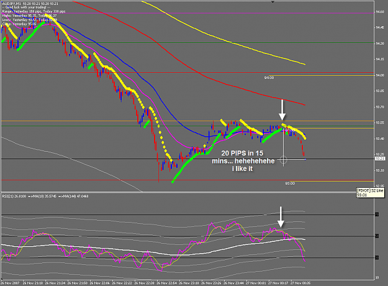
Task: Click the 94.00 price axis label
Action: point(380,75)
